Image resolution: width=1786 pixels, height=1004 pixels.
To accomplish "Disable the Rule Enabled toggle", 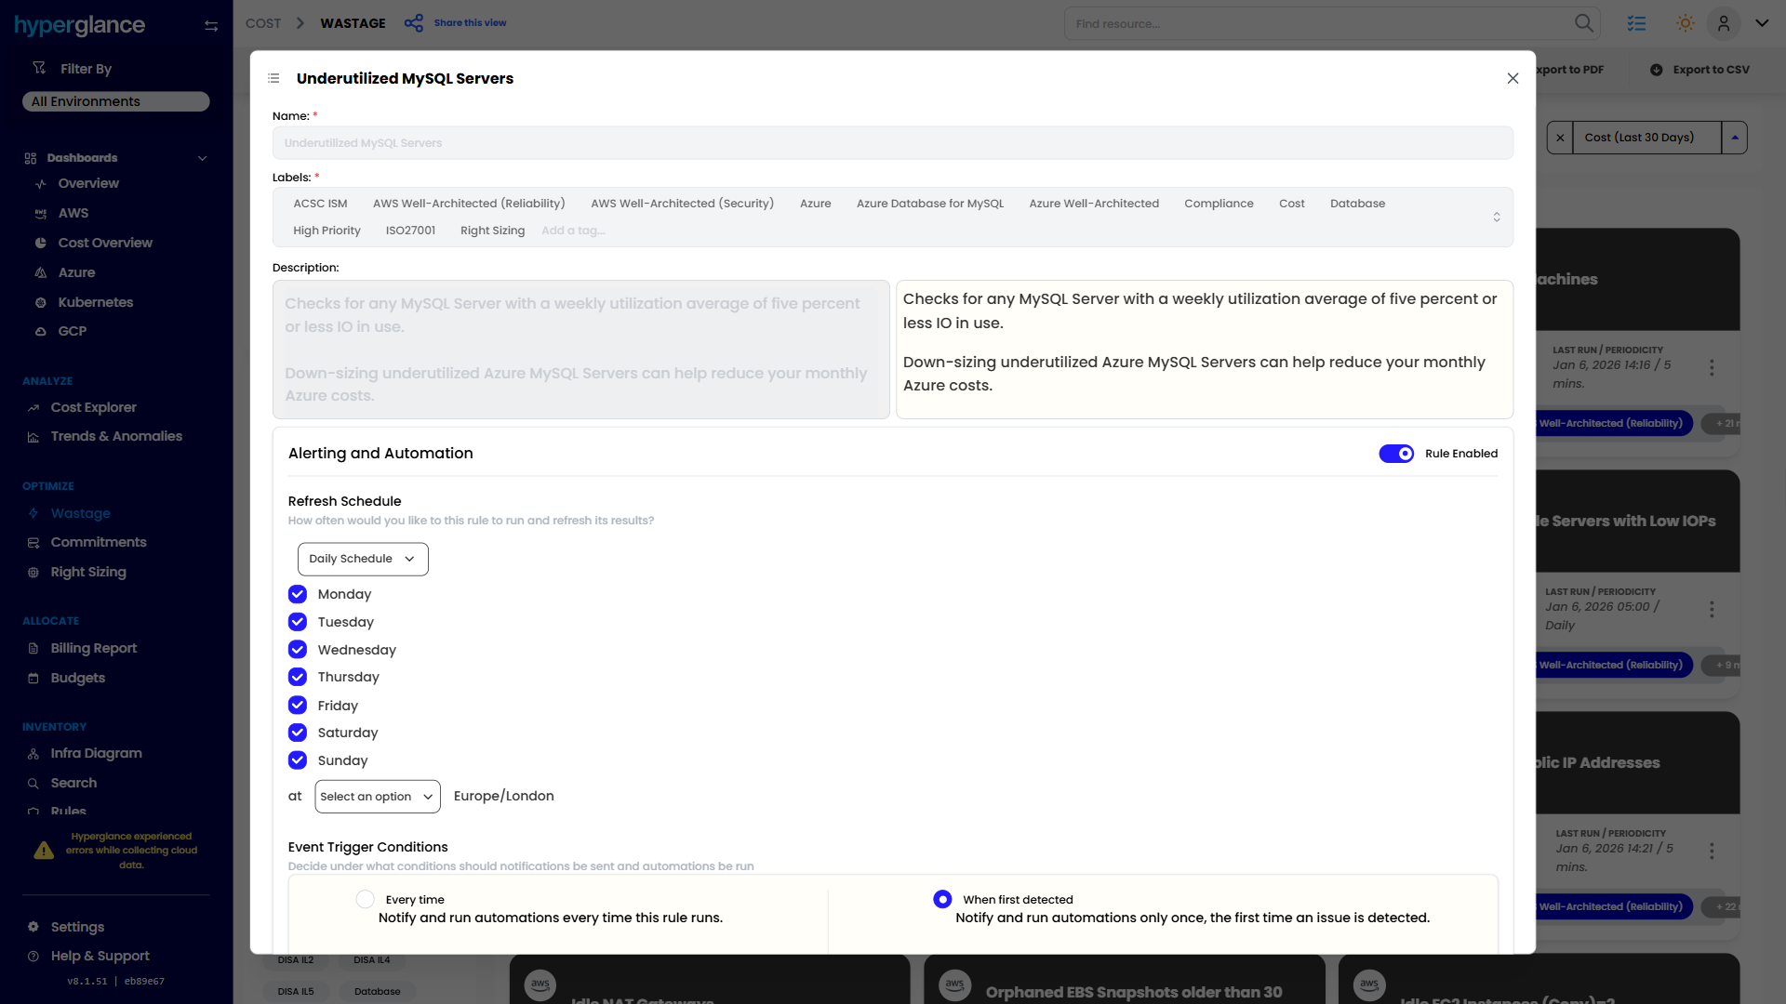I will 1396,454.
